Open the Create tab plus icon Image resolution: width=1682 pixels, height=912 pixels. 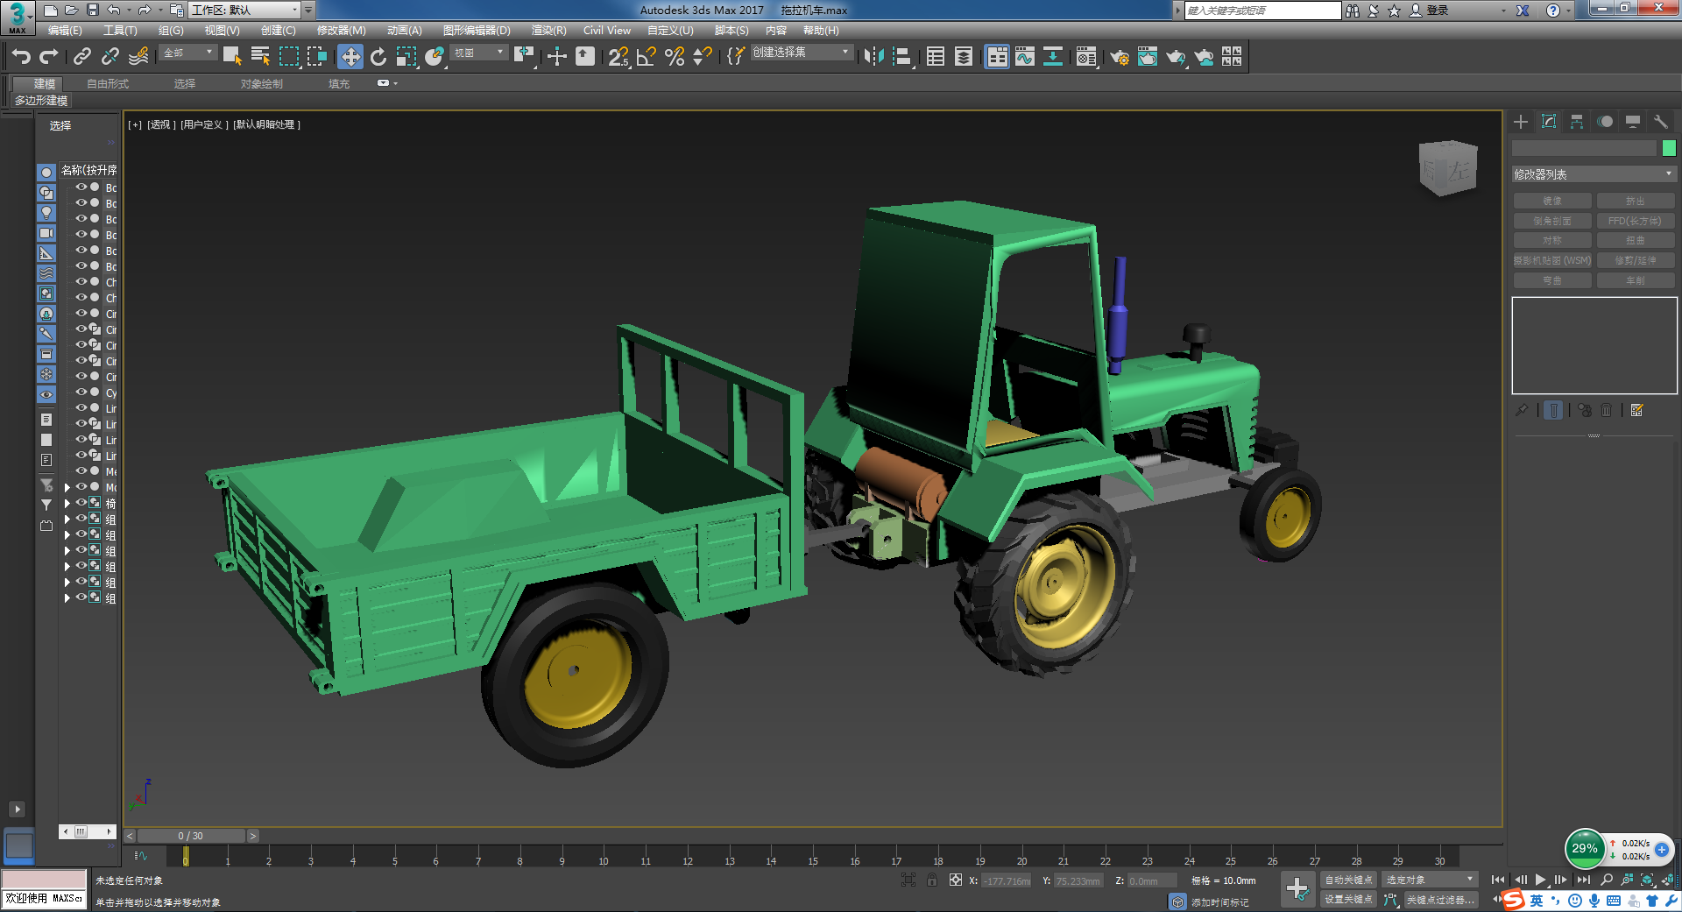1521,122
